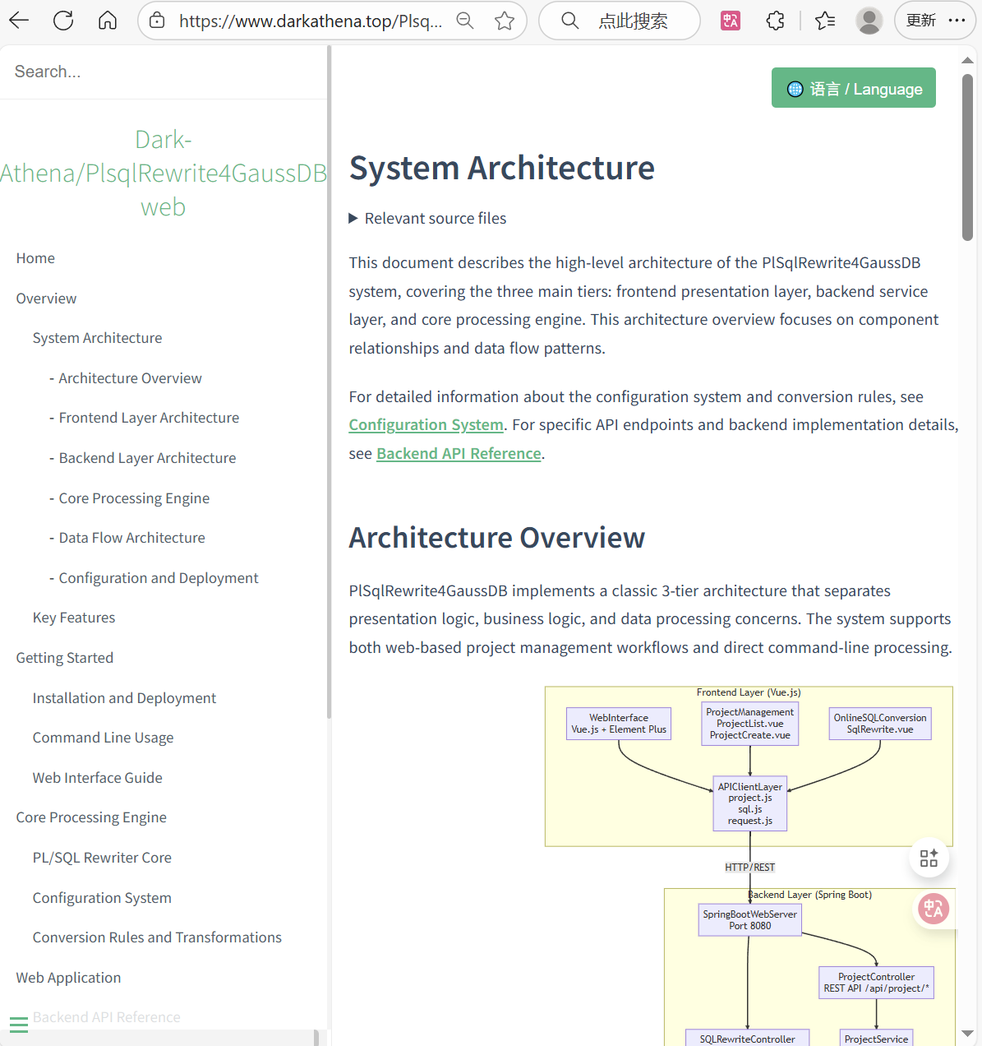Screen dimensions: 982x1046
Task: Click the System Architecture page heading
Action: coord(502,168)
